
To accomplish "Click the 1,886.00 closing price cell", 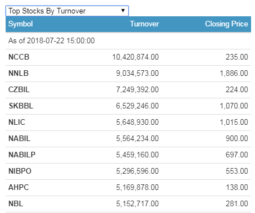I will click(234, 73).
